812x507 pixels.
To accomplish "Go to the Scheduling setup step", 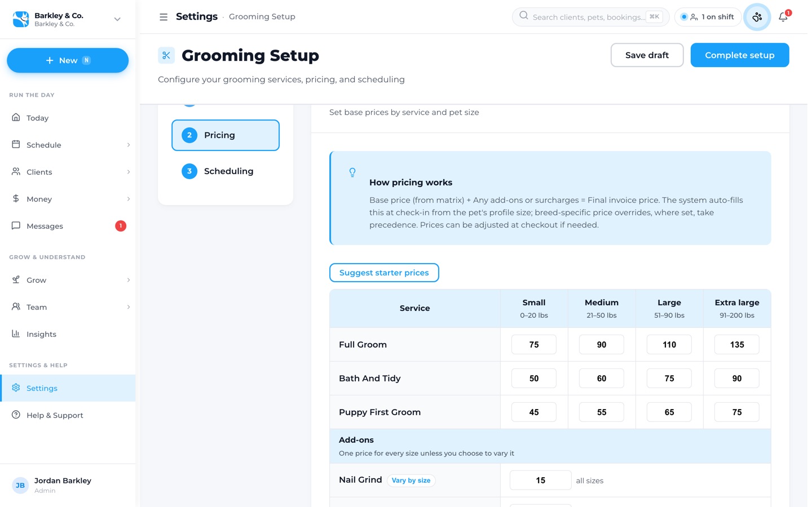I will coord(226,171).
